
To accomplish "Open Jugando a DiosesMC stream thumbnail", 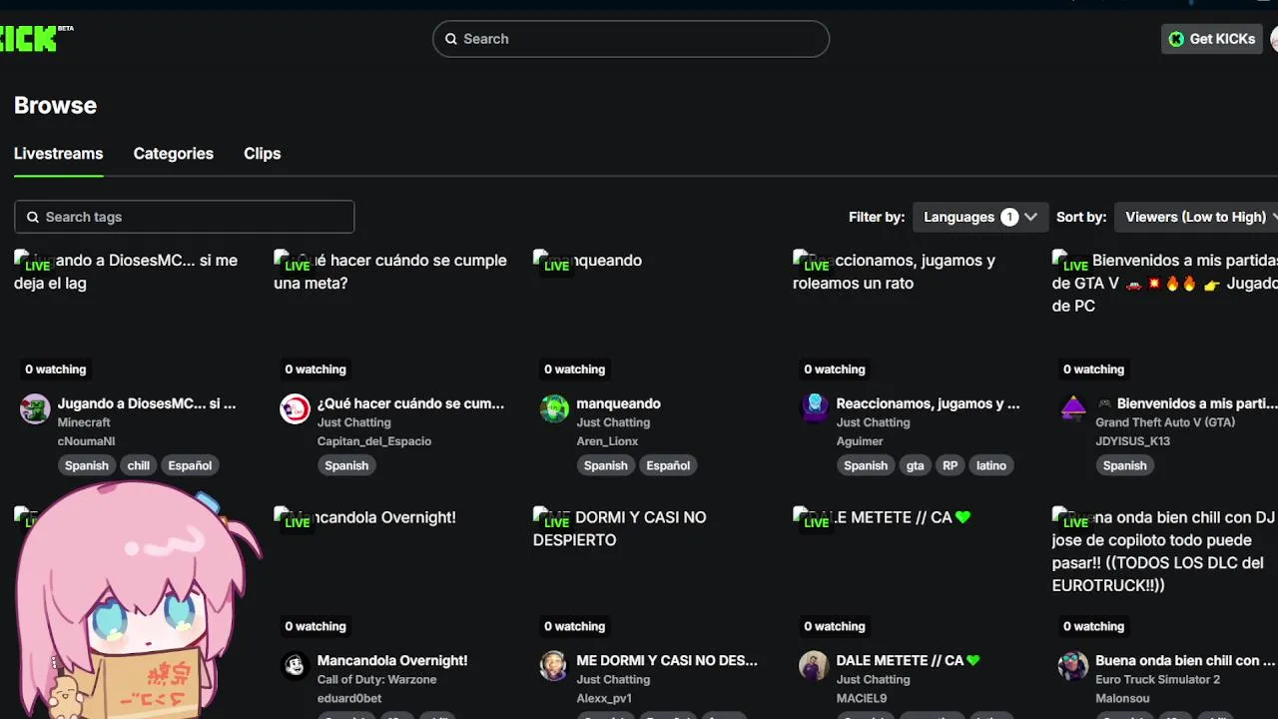I will coord(135,318).
